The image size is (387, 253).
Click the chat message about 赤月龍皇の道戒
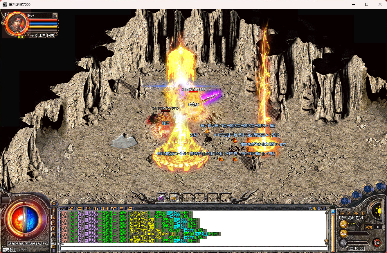pos(134,230)
